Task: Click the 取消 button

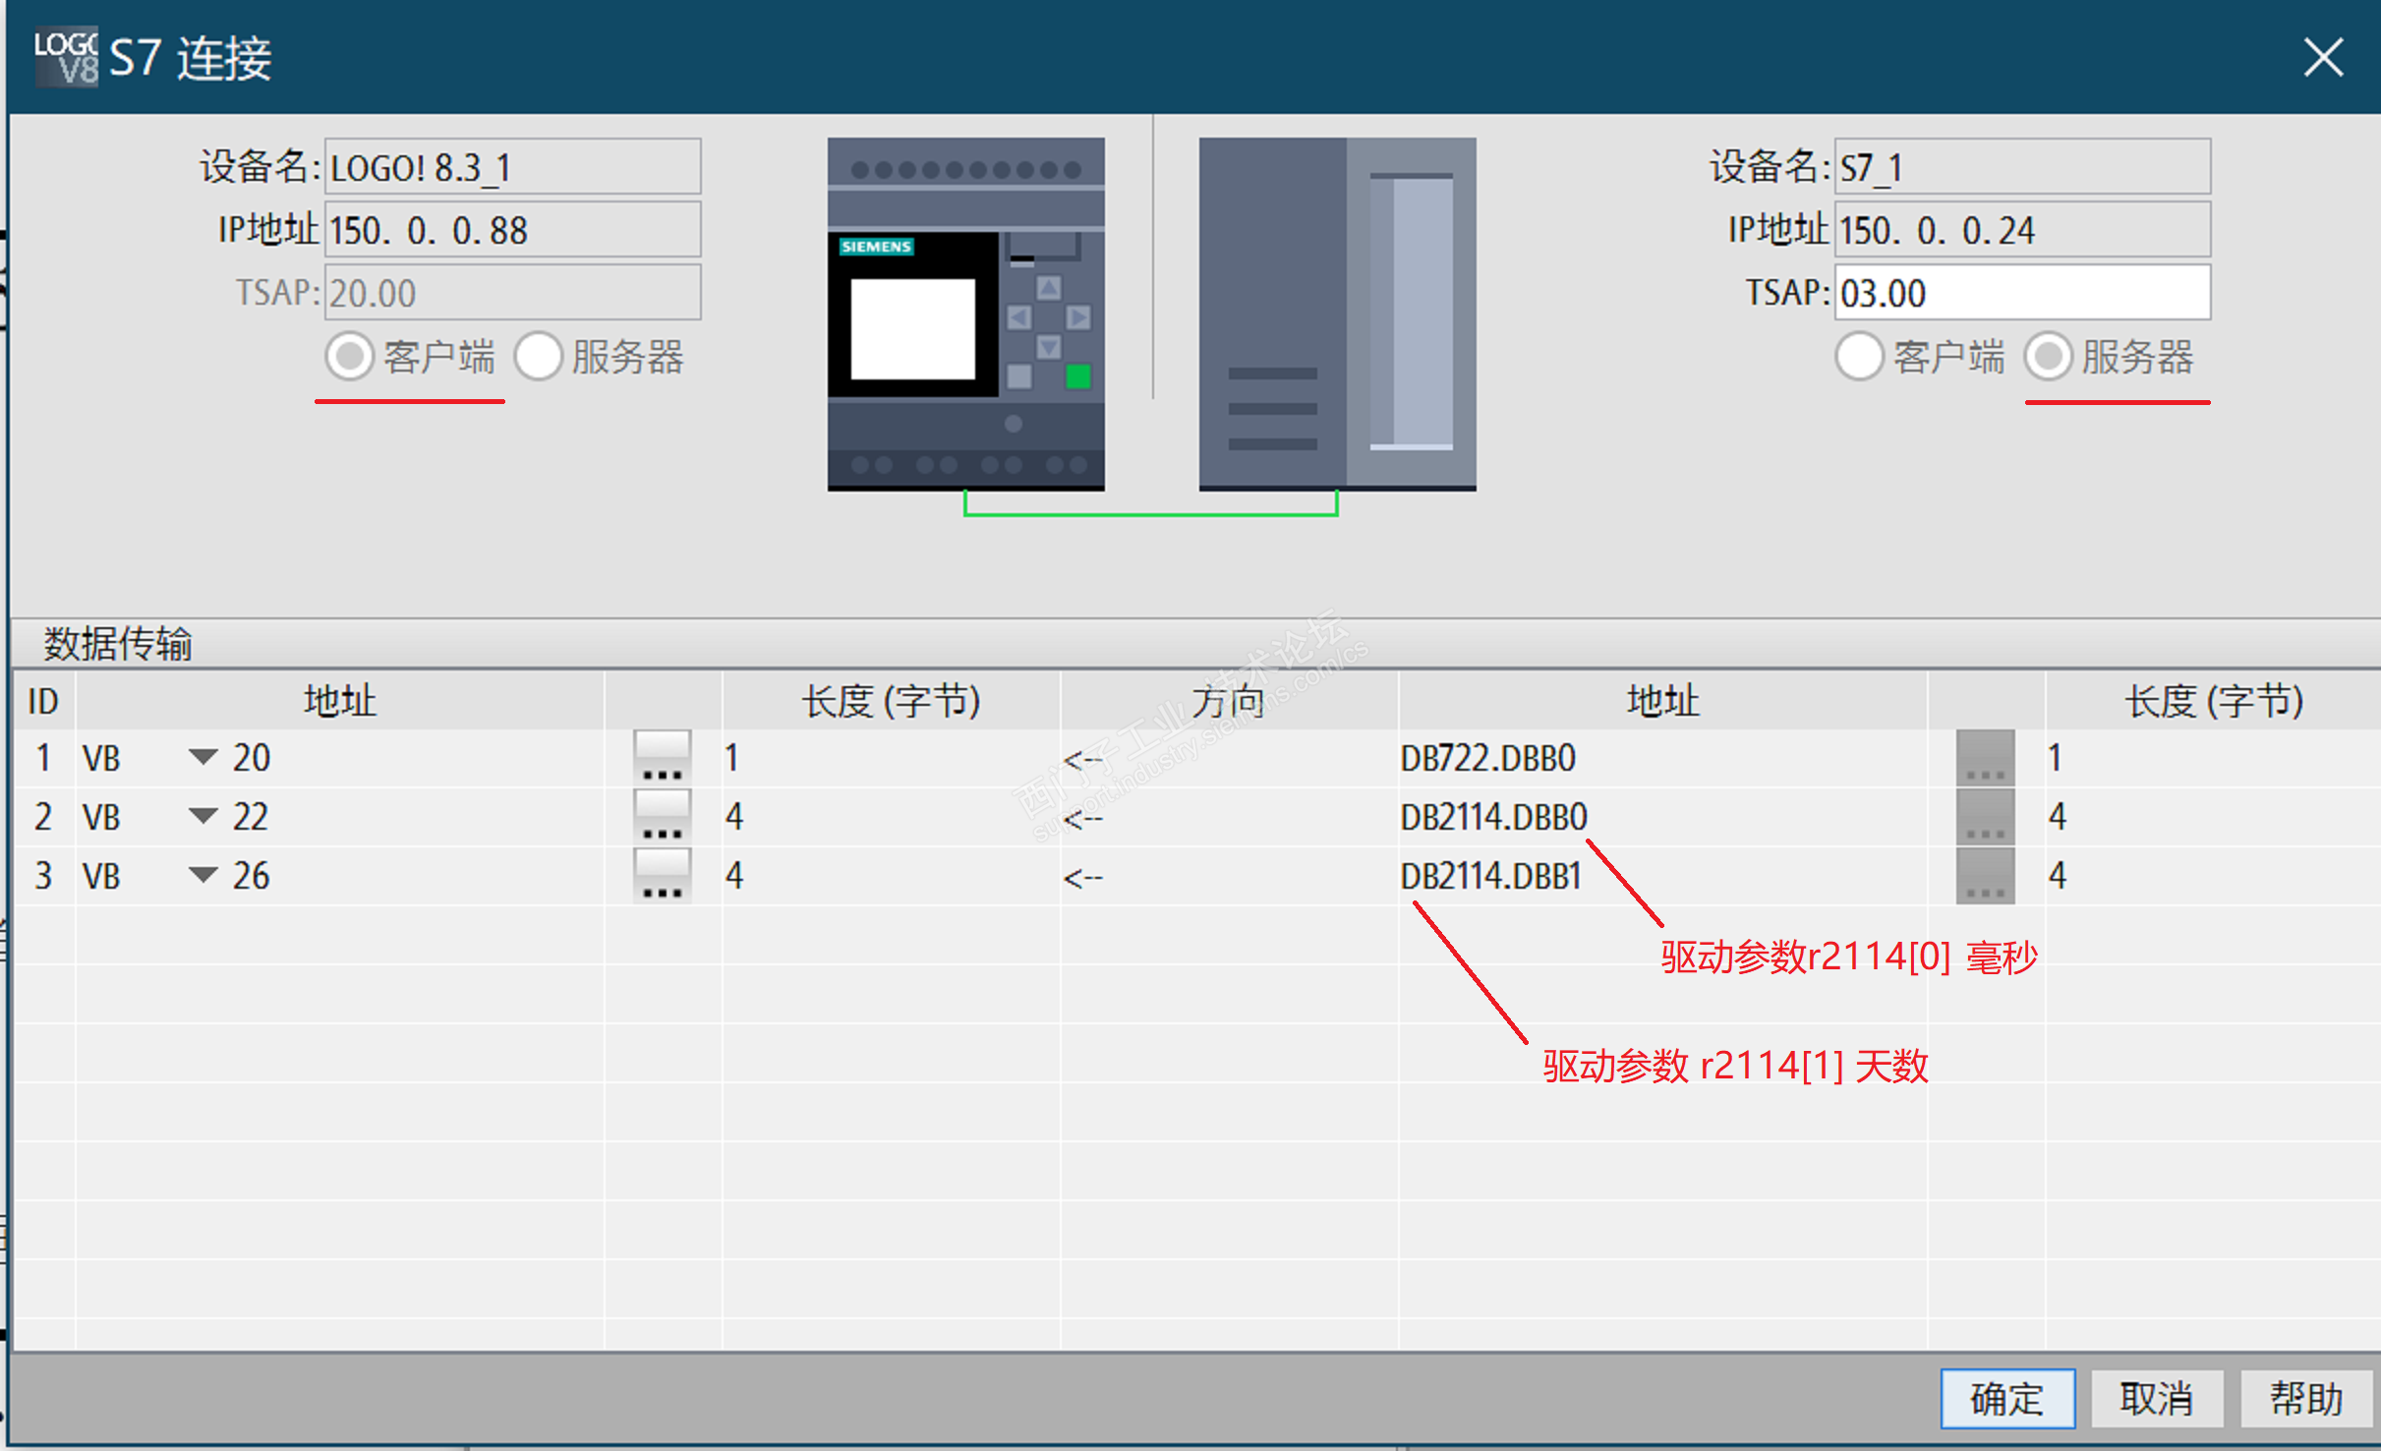Action: point(2157,1398)
